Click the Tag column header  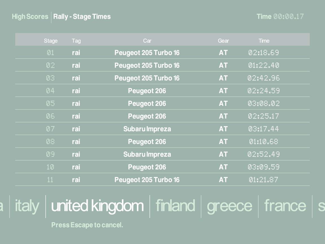click(x=76, y=41)
